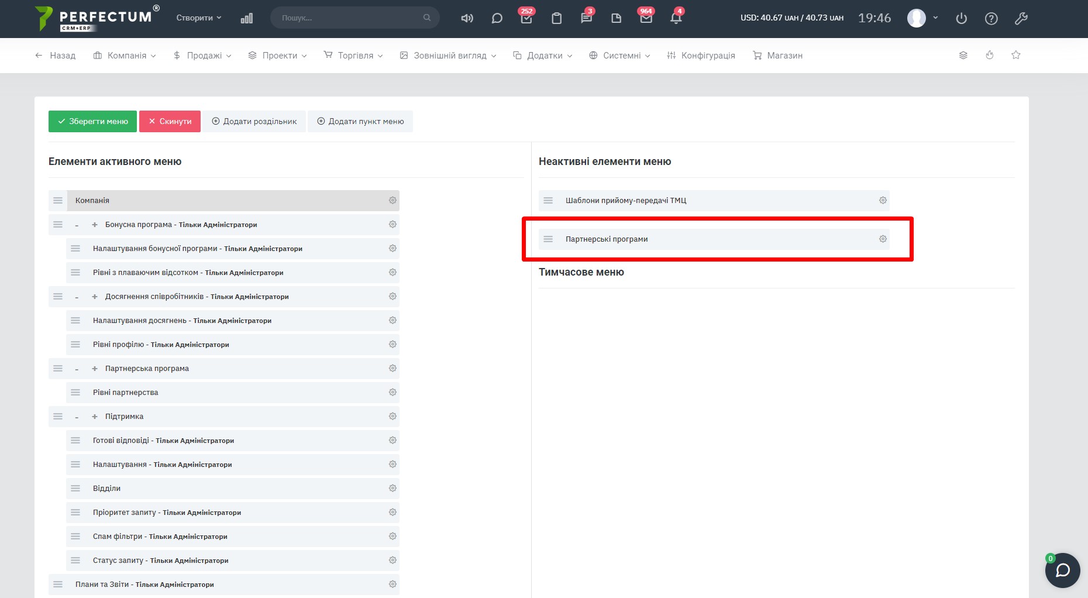Open the Продажі menu

coord(202,56)
